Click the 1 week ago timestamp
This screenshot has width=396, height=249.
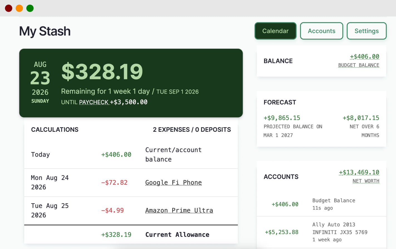point(327,240)
